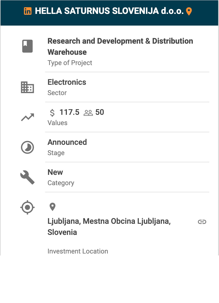Click the New category value
Image resolution: width=219 pixels, height=303 pixels.
pyautogui.click(x=55, y=172)
